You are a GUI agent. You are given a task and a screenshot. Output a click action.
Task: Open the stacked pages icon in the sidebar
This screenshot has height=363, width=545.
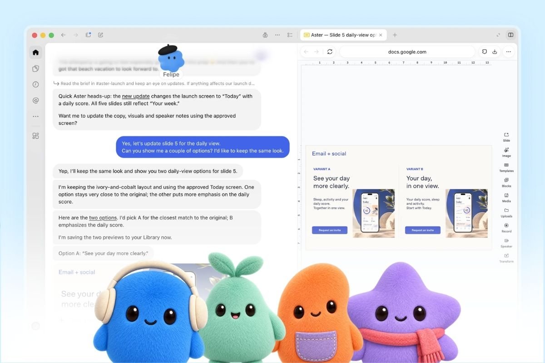coord(36,69)
